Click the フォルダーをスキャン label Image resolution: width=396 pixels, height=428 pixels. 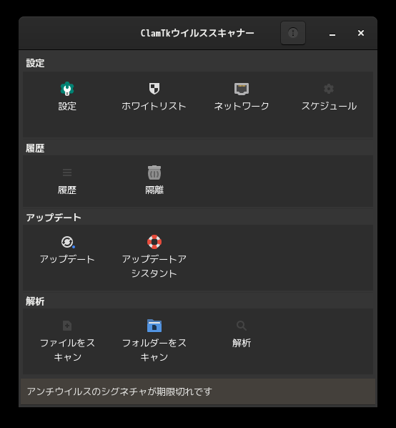pyautogui.click(x=154, y=350)
